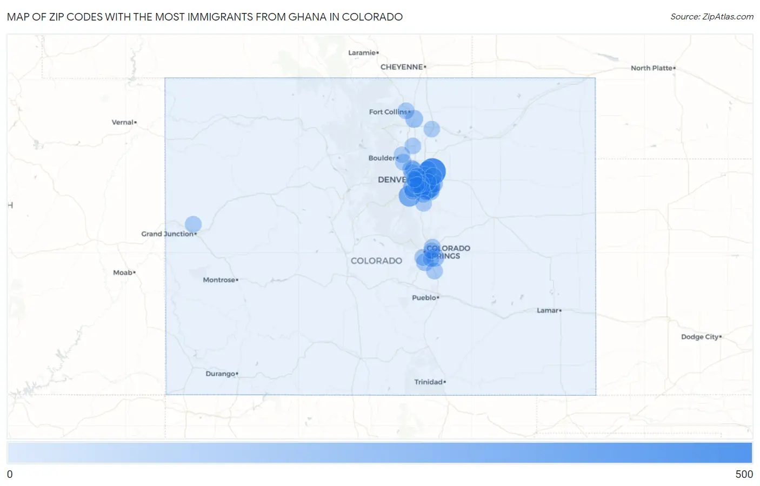
Task: Click the Source: ZipAtlas.com text
Action: 712,17
